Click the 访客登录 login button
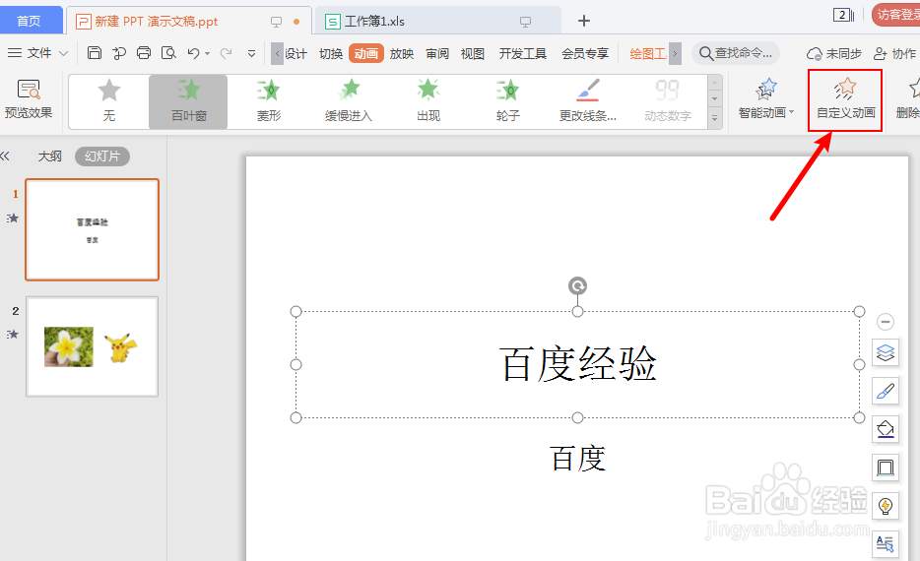Screen dimensions: 920x561 point(896,15)
